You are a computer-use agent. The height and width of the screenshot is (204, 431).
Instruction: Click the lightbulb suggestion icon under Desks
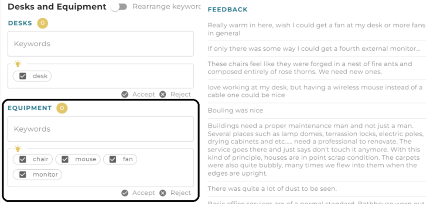tap(18, 64)
